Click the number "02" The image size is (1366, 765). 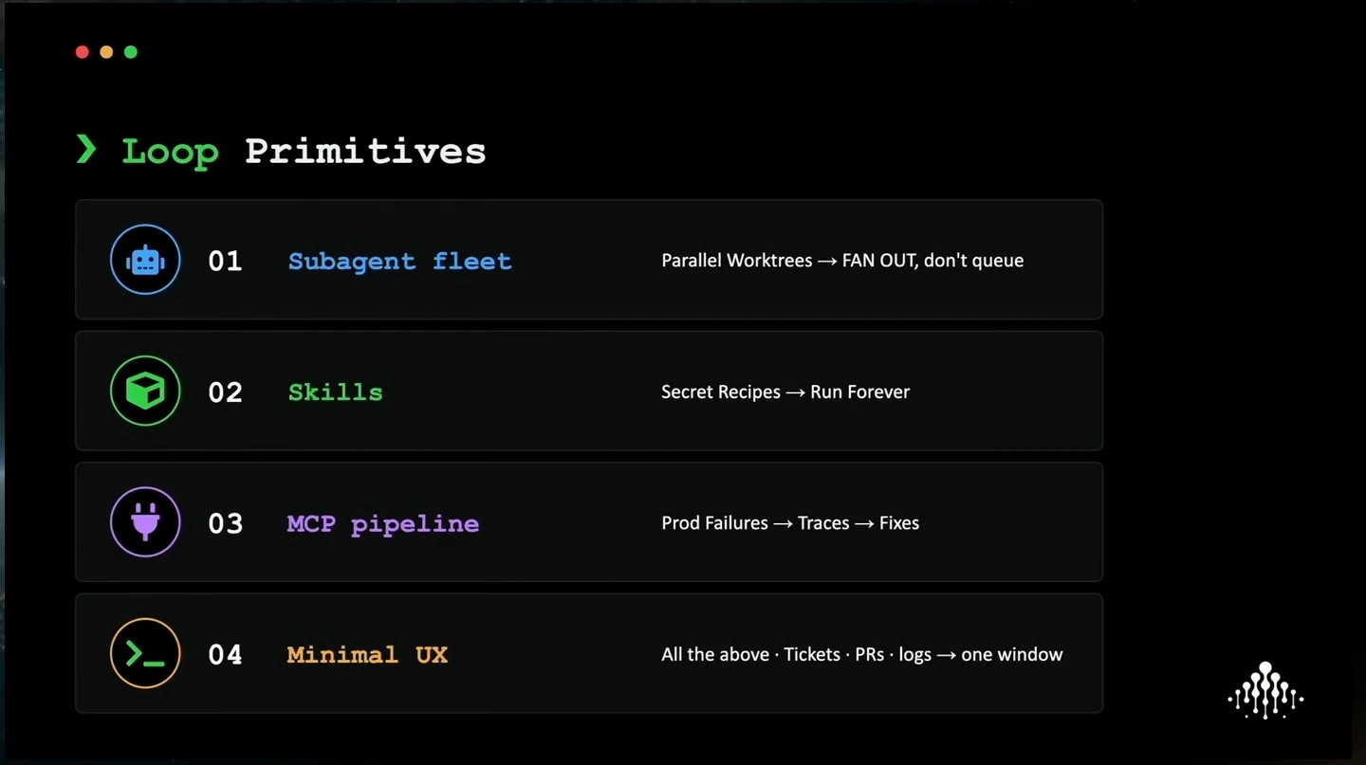pyautogui.click(x=225, y=392)
